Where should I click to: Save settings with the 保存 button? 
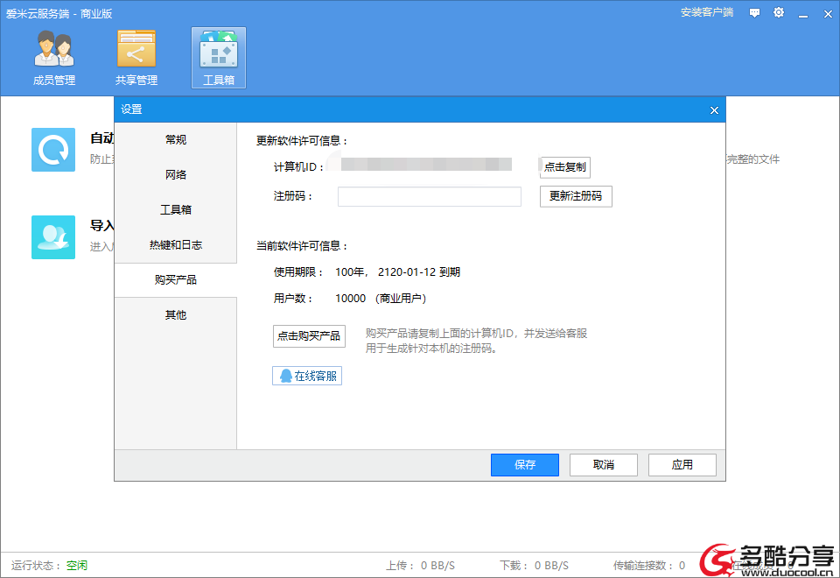click(525, 465)
